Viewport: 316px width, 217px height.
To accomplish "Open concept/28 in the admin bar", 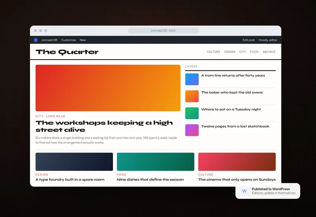I will pyautogui.click(x=49, y=40).
